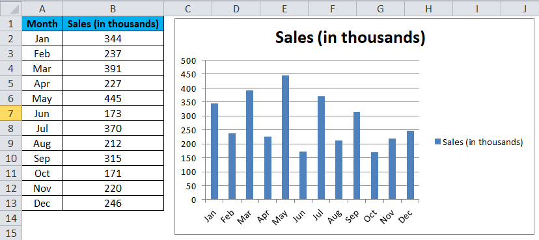Viewport: 539px width, 240px height.
Task: Select row 5 header
Action: (x=10, y=83)
